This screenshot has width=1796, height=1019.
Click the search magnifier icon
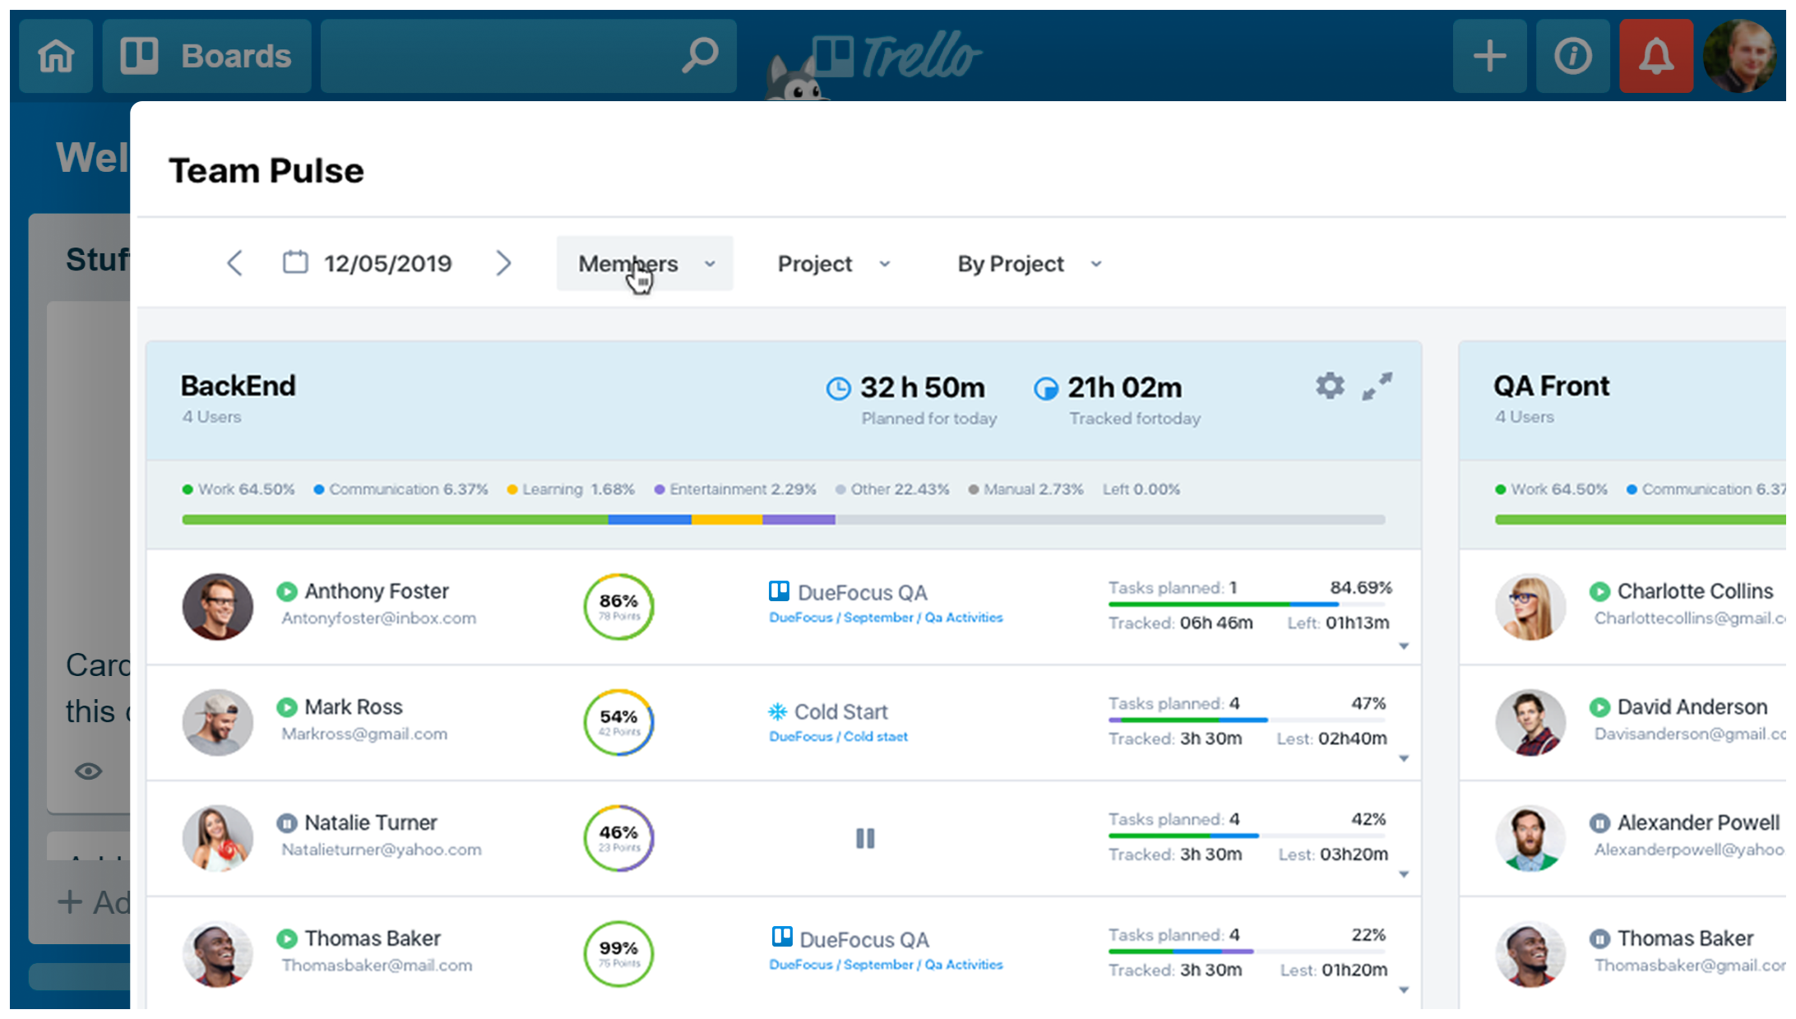point(700,56)
